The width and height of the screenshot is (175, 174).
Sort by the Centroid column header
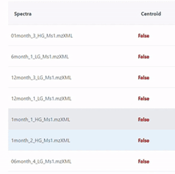click(x=151, y=14)
